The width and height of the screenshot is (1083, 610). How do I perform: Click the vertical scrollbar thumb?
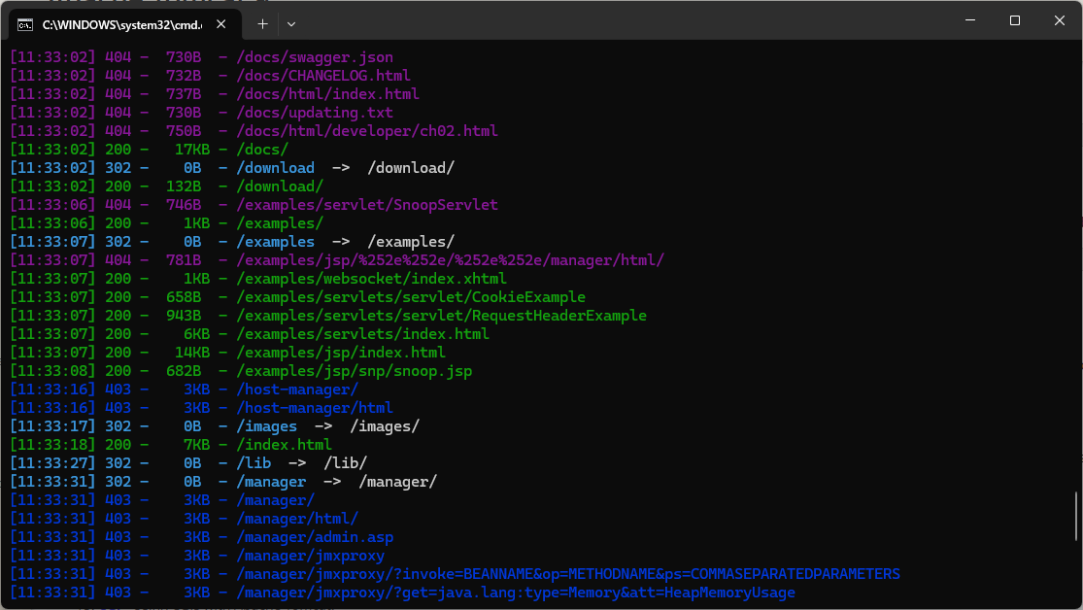1074,516
